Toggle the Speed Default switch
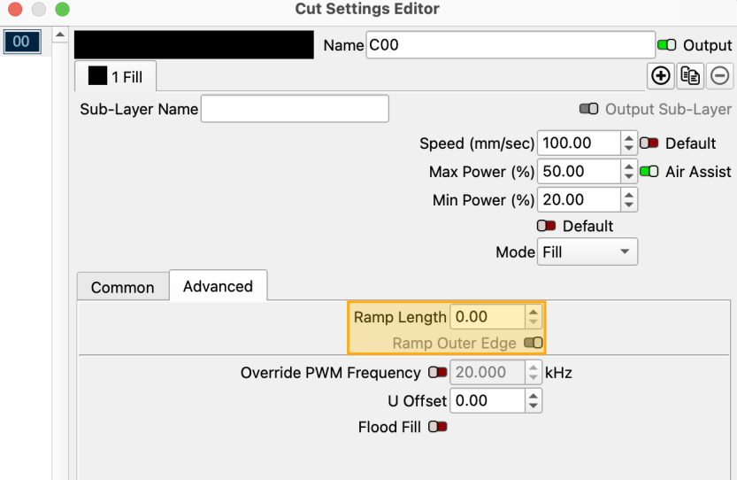The image size is (737, 480). [650, 143]
